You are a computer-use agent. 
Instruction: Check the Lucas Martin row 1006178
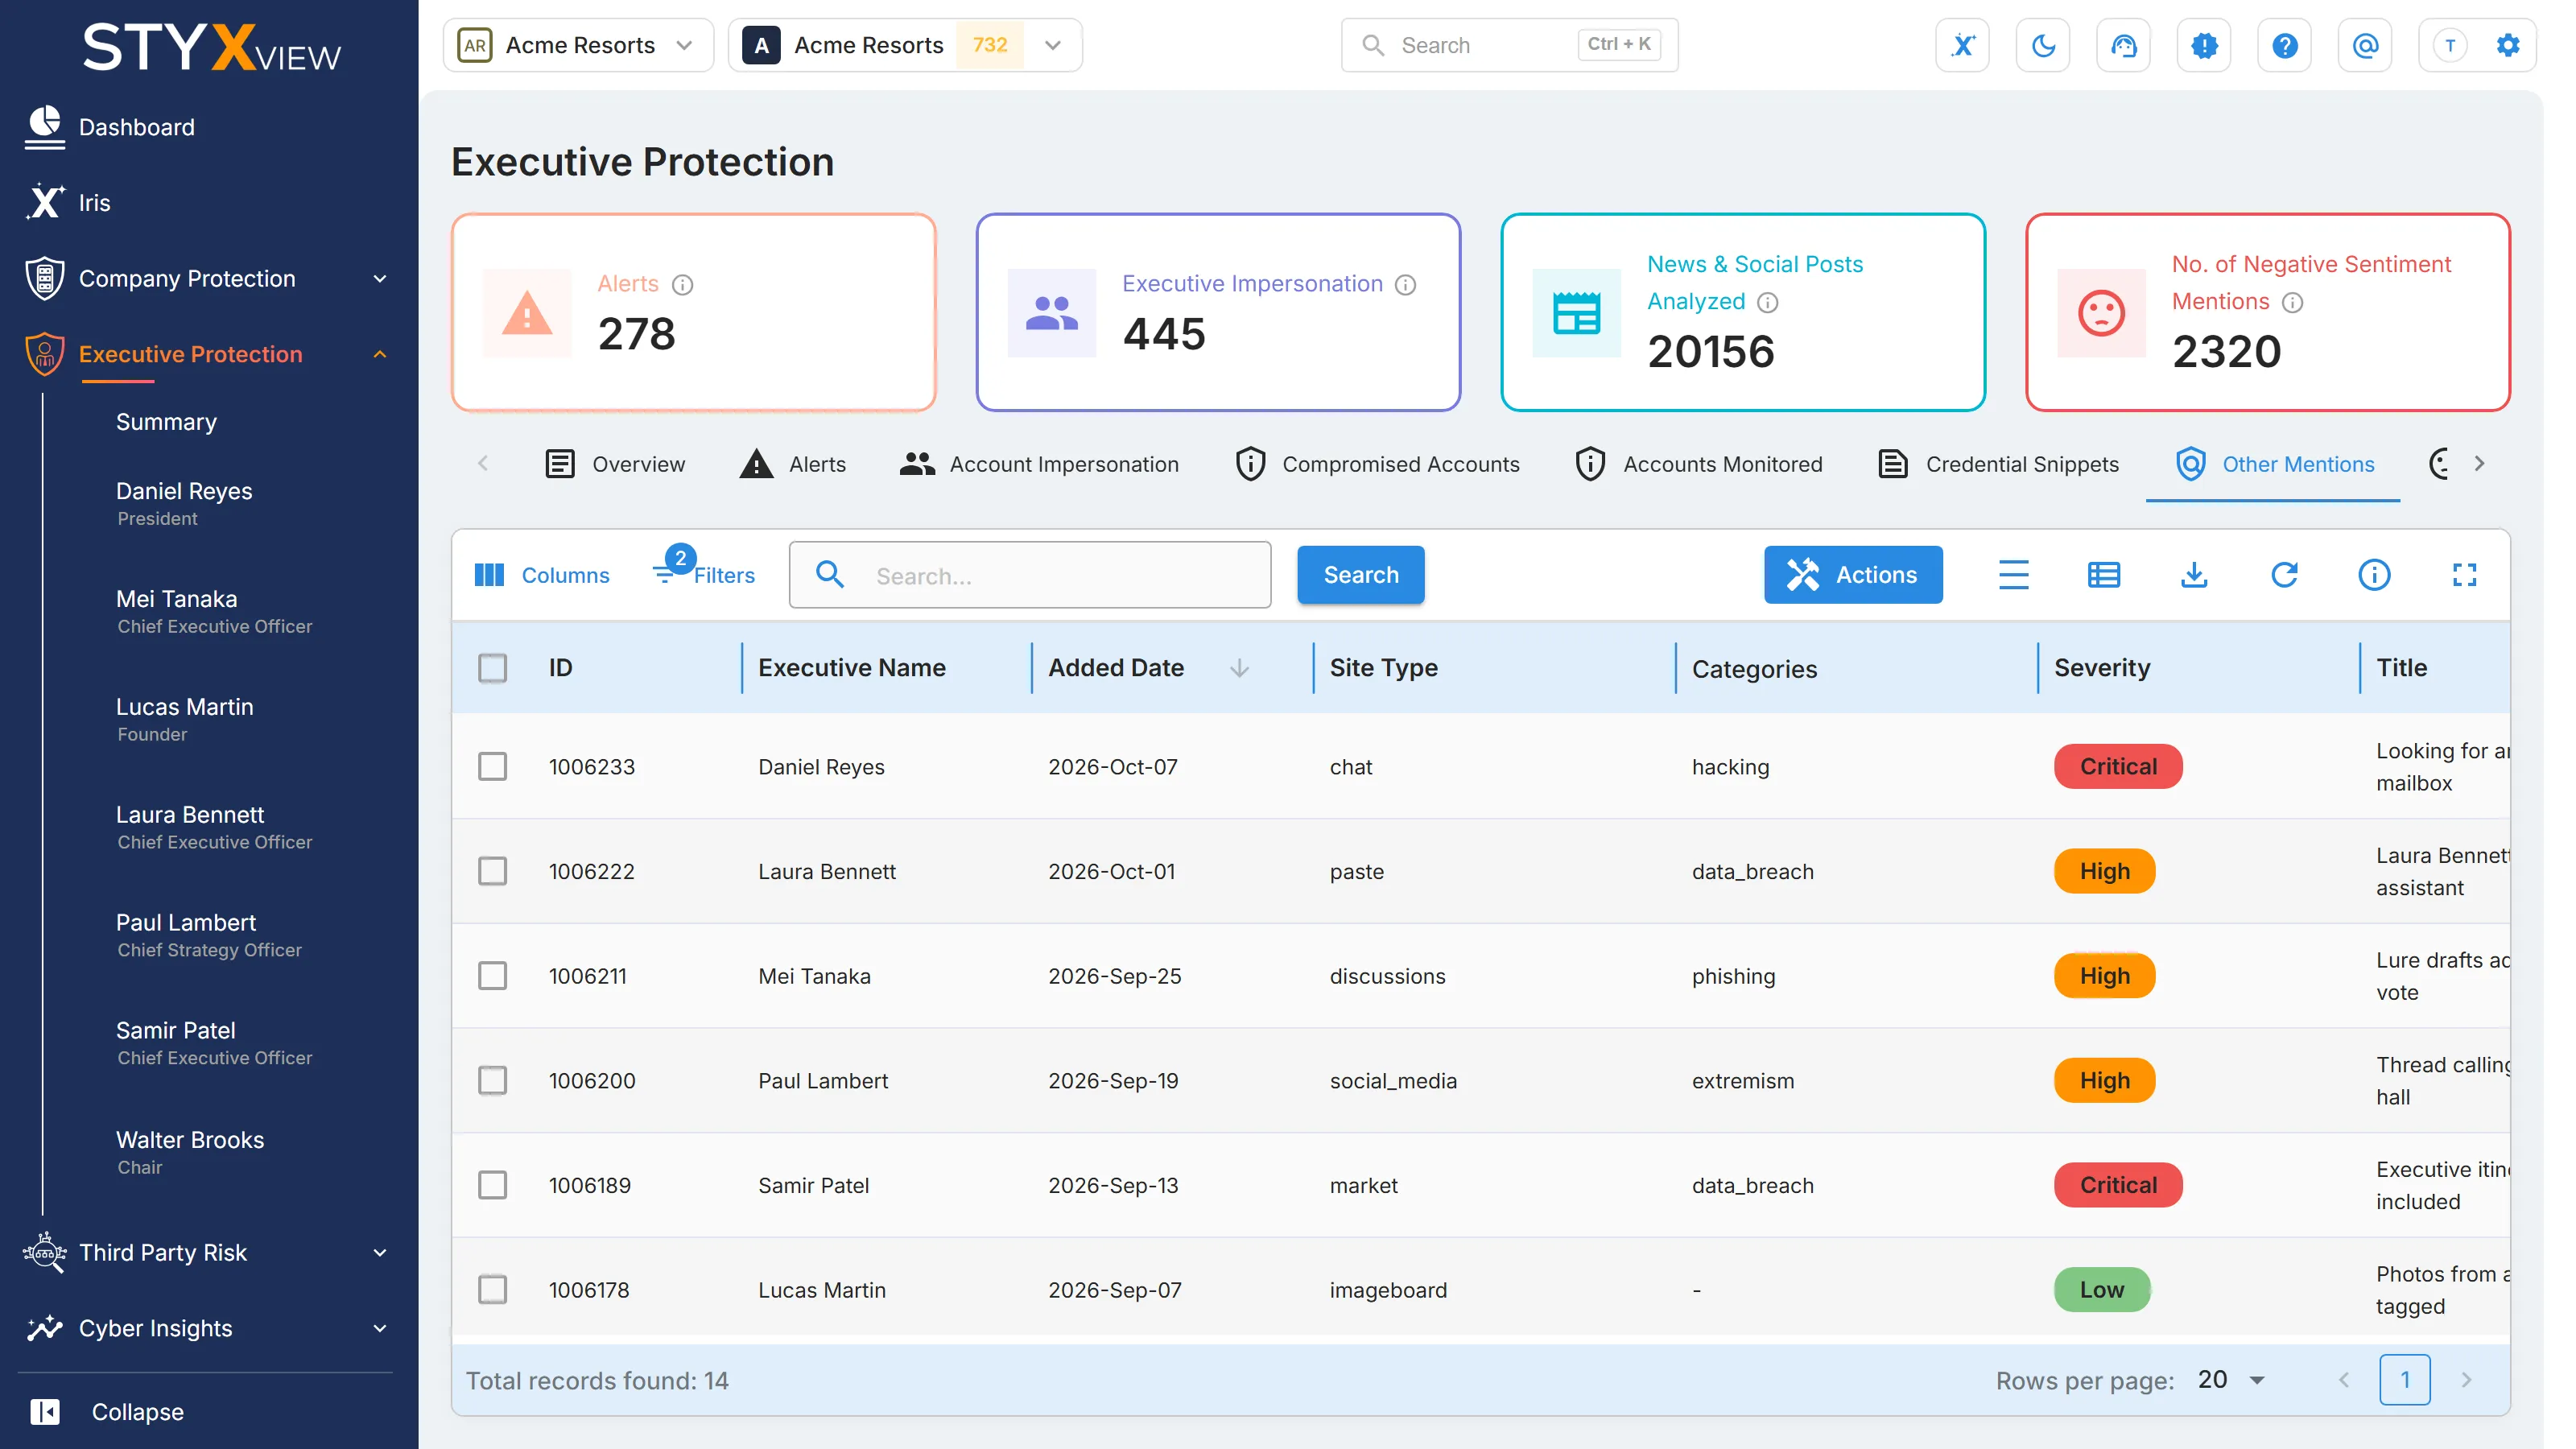click(492, 1290)
